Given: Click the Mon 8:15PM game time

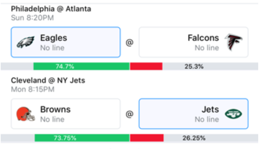Looking at the screenshot, I should (x=33, y=89).
